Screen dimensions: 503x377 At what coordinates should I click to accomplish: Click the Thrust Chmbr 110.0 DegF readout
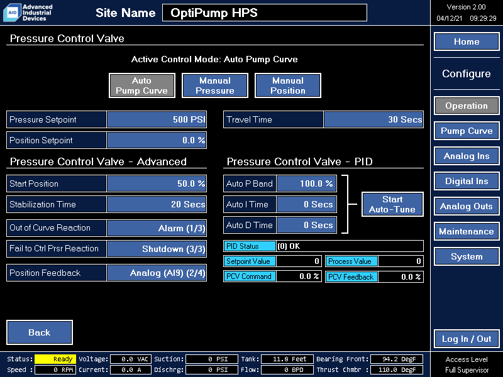click(397, 369)
